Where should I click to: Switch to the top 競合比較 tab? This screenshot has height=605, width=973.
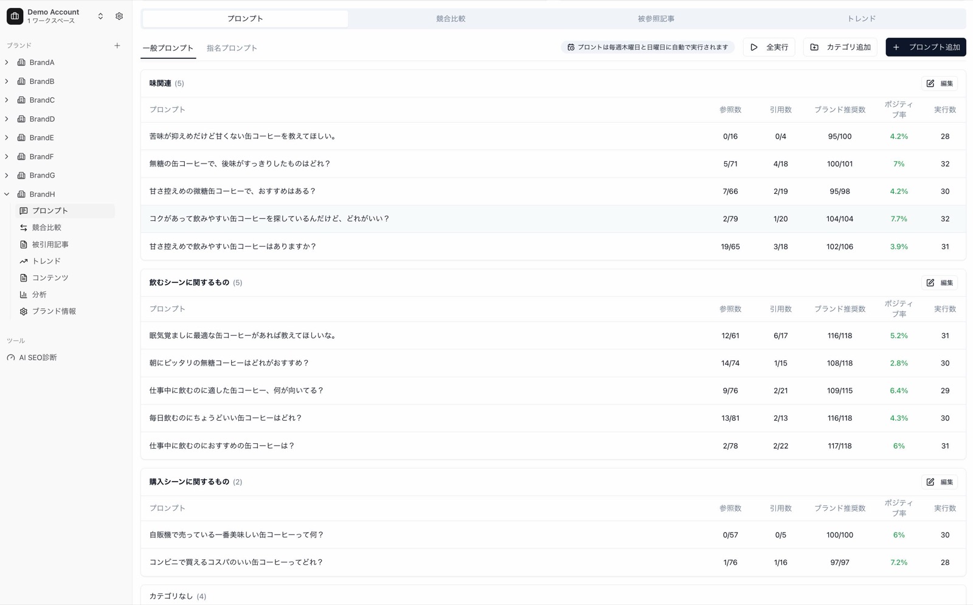click(451, 19)
